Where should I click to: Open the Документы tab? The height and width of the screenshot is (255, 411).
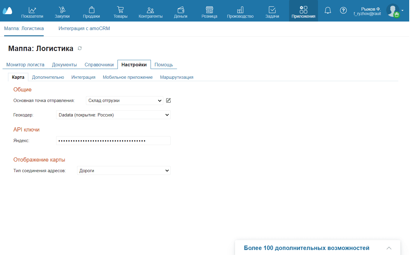coord(64,65)
